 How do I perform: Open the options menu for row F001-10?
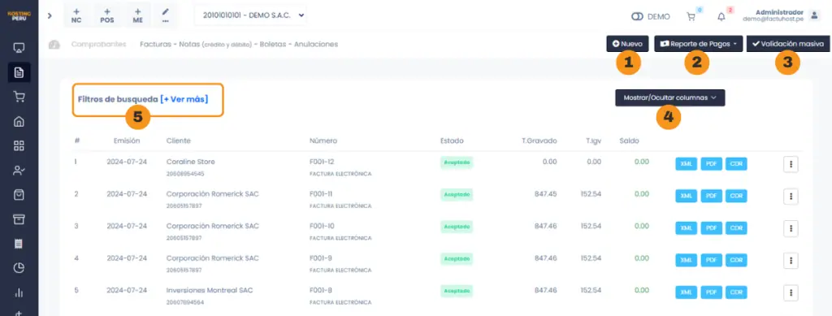pos(791,228)
